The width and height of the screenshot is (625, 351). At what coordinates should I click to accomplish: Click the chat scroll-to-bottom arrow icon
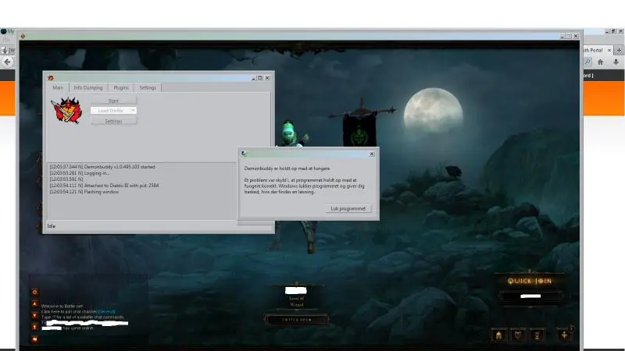tap(34, 327)
